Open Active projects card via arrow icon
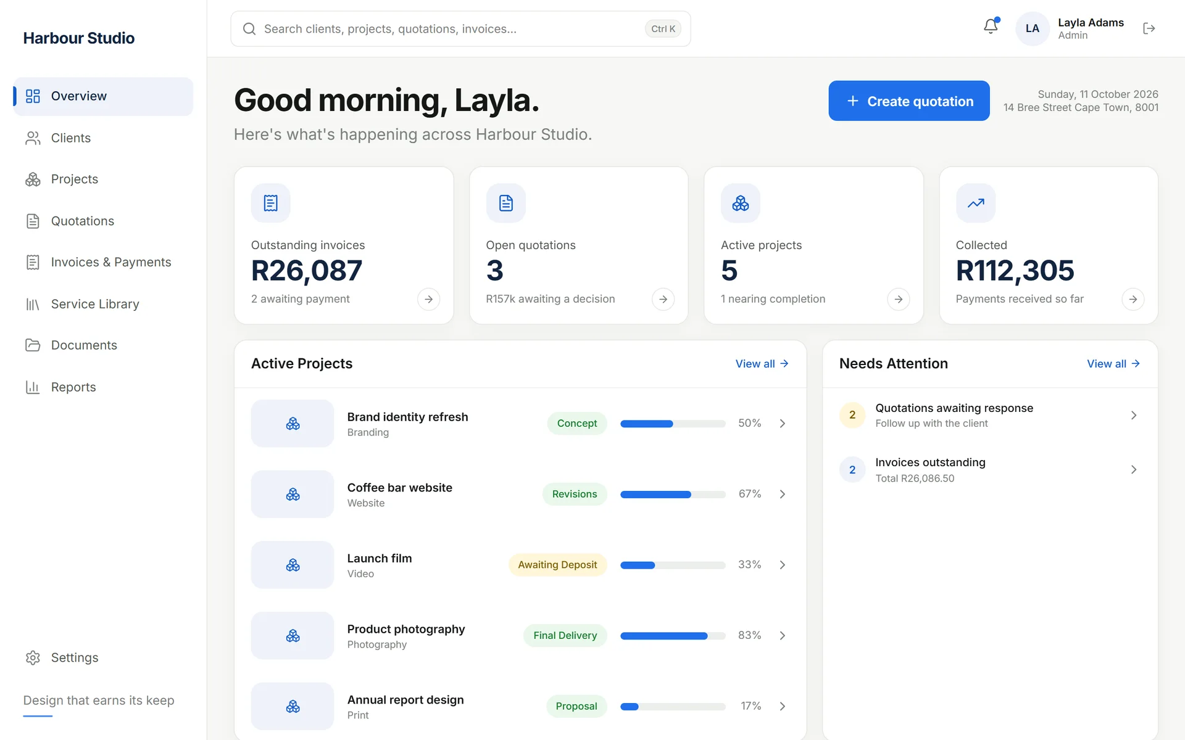This screenshot has width=1185, height=740. 899,299
